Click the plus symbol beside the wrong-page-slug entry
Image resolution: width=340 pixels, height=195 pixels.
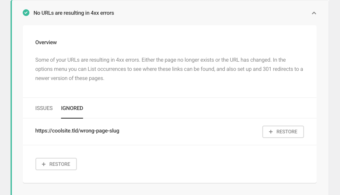tap(271, 132)
